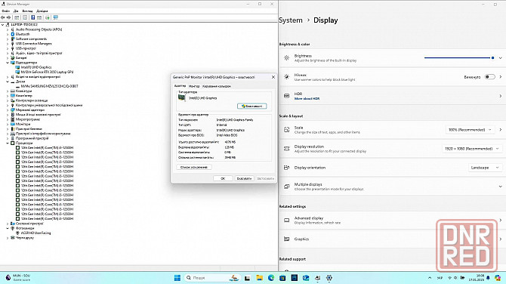Collapse the Диски category
Image resolution: width=506 pixels, height=284 pixels.
click(8, 82)
